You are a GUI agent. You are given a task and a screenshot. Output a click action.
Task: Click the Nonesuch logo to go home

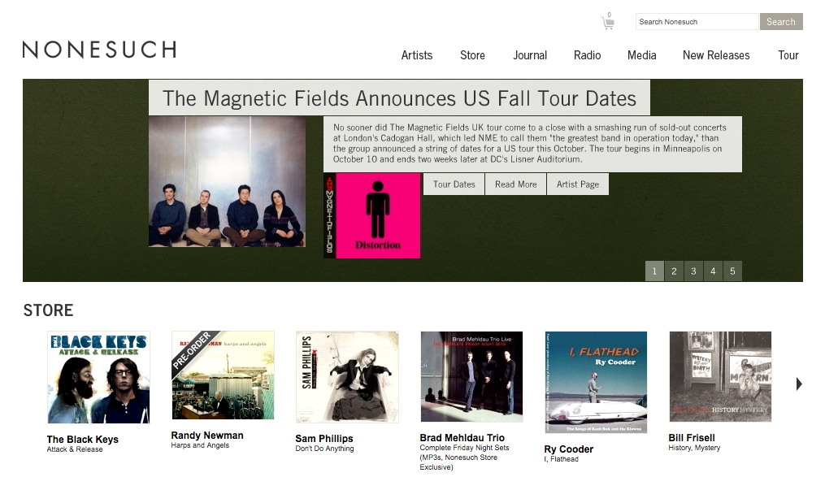(x=99, y=50)
